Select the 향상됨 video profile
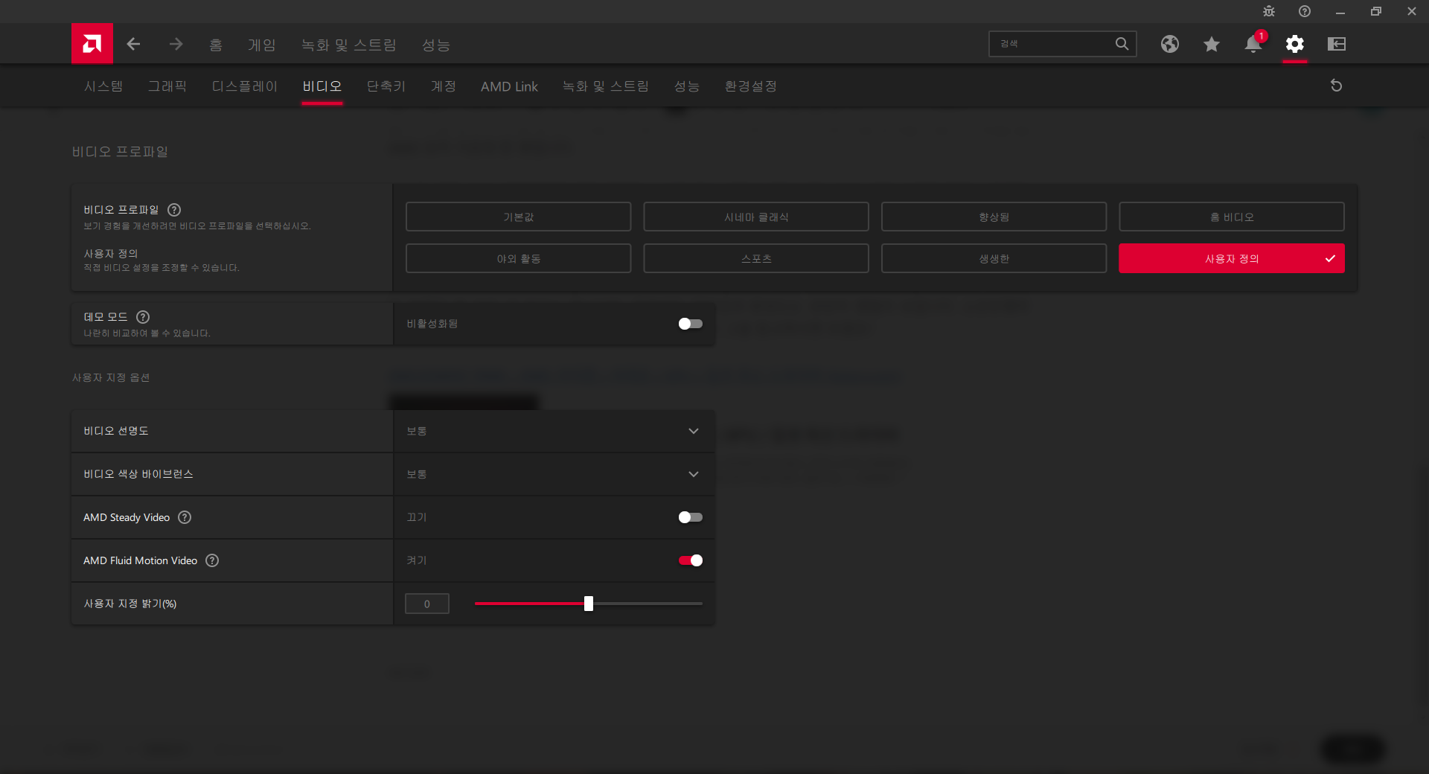This screenshot has width=1429, height=774. [x=994, y=217]
